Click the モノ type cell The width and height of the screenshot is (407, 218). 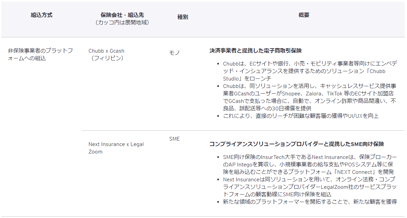tap(174, 53)
